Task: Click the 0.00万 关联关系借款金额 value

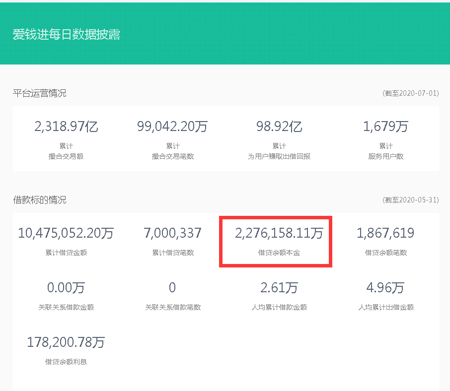Action: tap(65, 287)
